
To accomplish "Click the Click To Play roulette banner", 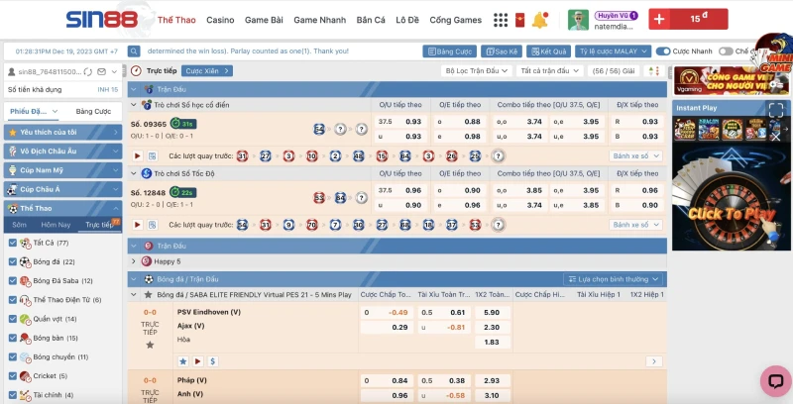I will 732,199.
